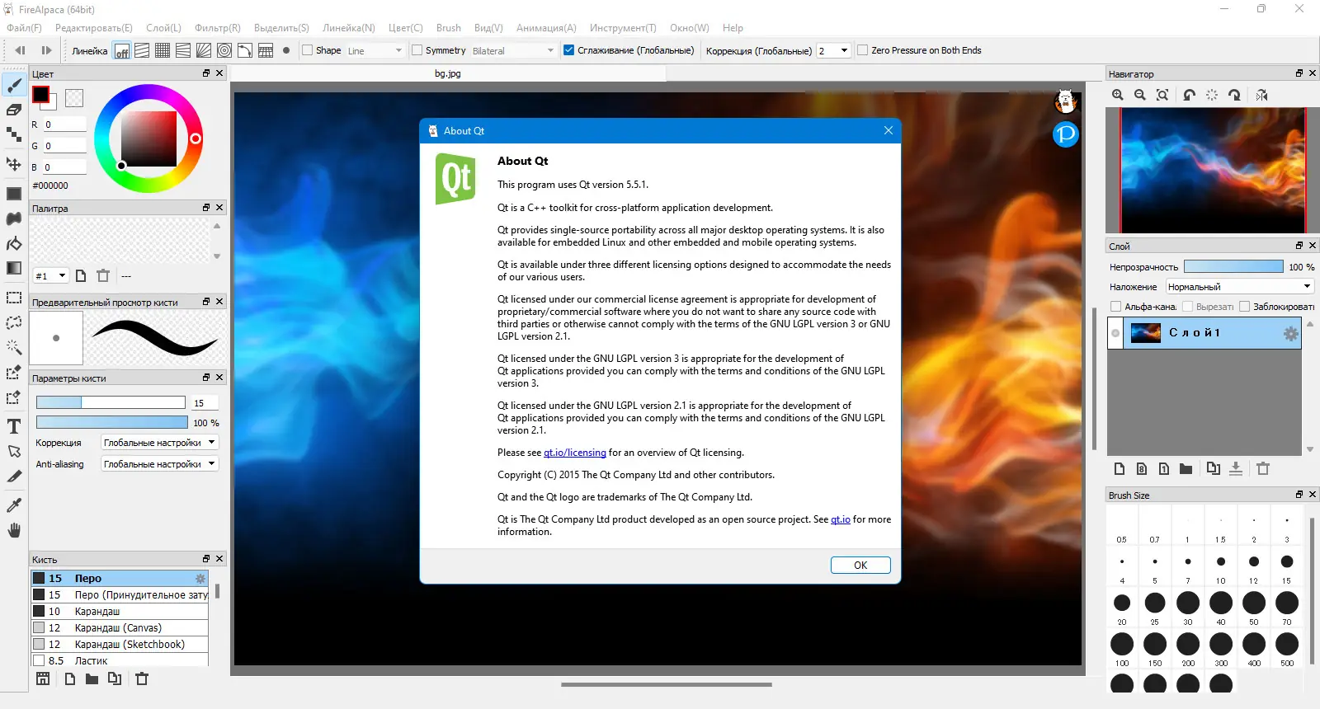Select the Dot tool with stair-step pixels
The width and height of the screenshot is (1320, 709).
click(14, 134)
